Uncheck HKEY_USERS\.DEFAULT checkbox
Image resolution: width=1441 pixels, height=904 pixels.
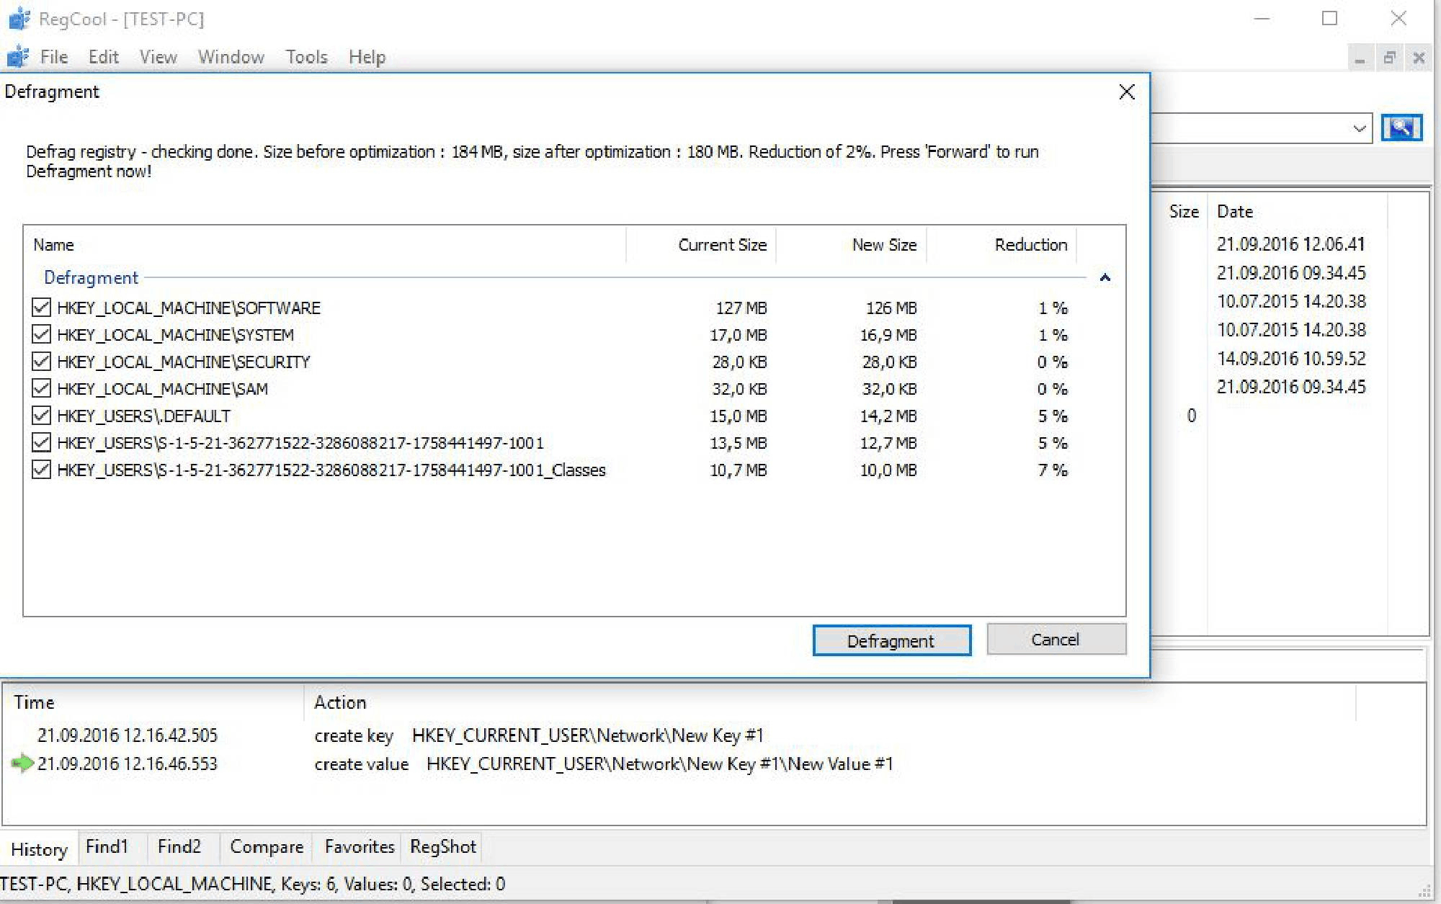pos(42,416)
